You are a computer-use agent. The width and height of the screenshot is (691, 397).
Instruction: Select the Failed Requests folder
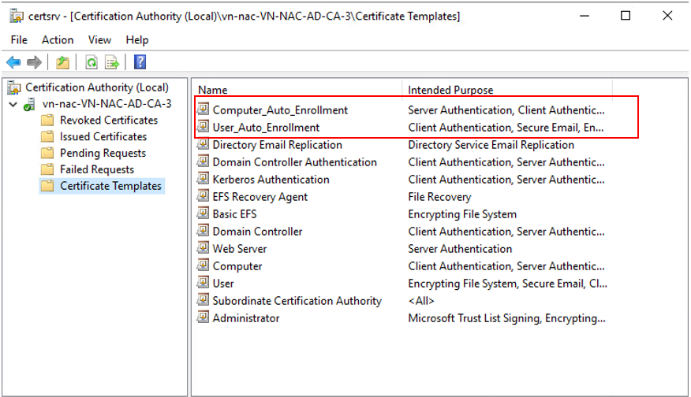(96, 170)
